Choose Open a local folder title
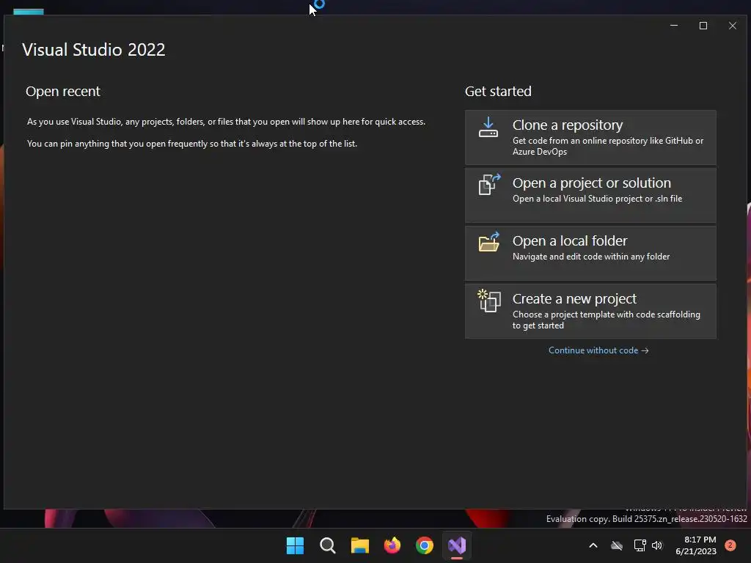Image resolution: width=751 pixels, height=563 pixels. [x=569, y=240]
